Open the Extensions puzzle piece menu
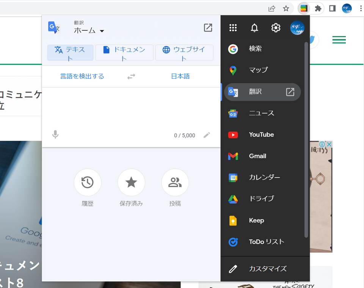Image resolution: width=364 pixels, height=288 pixels. pyautogui.click(x=318, y=9)
